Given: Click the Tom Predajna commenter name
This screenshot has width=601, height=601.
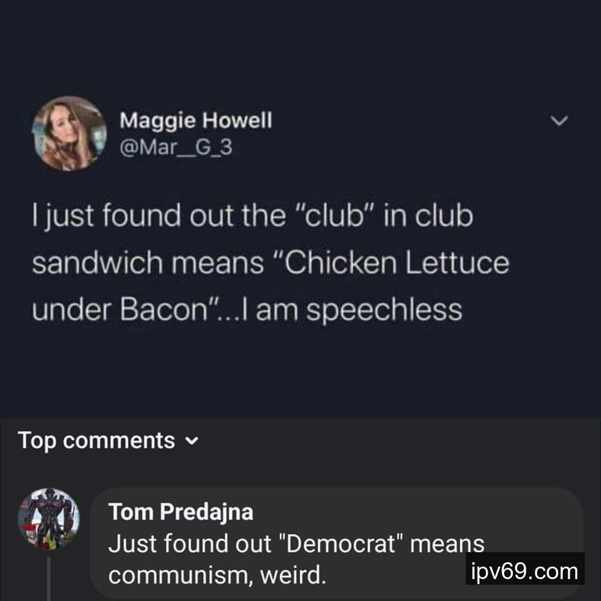Looking at the screenshot, I should click(x=181, y=511).
